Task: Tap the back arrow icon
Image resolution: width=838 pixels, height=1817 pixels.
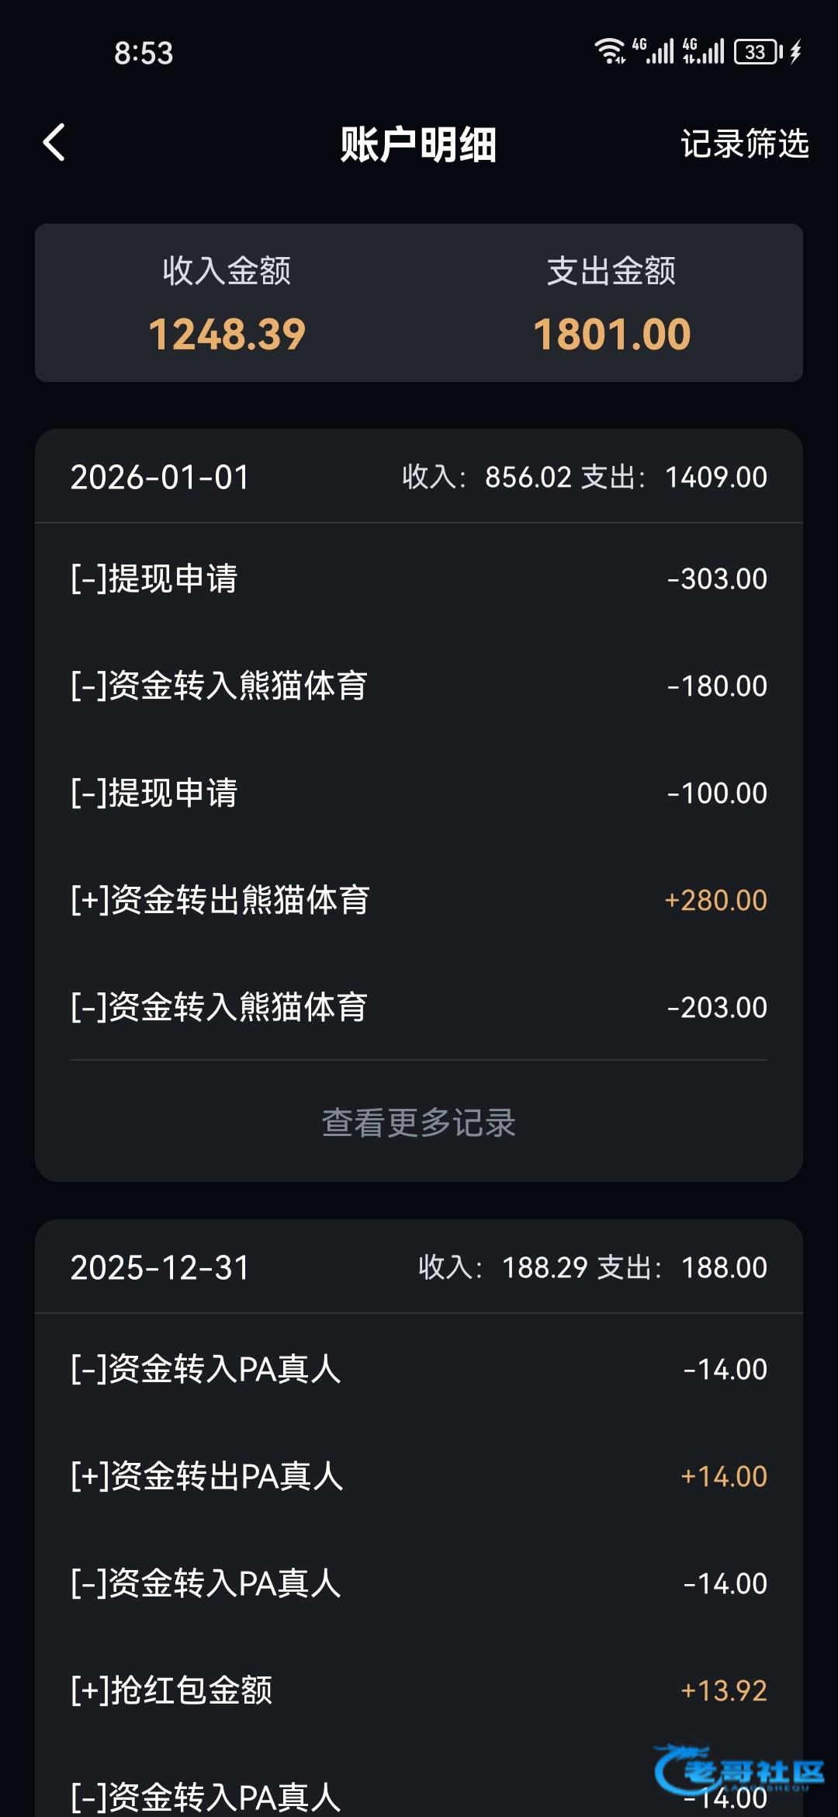Action: [x=54, y=143]
